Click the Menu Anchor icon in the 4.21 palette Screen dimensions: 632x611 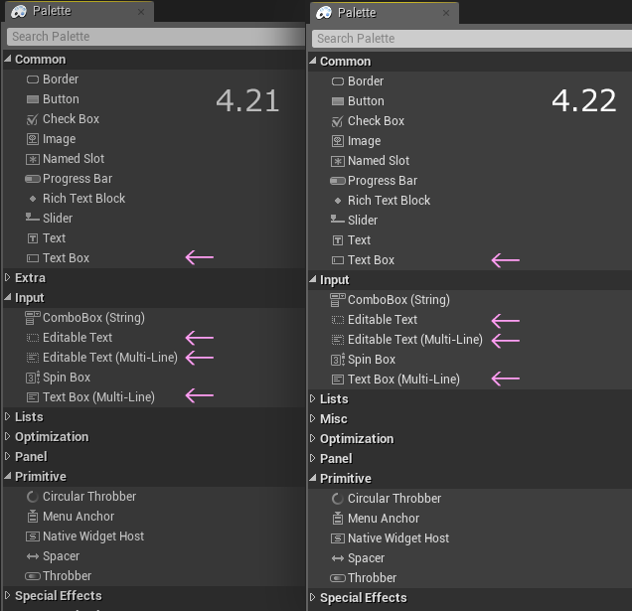coord(33,517)
